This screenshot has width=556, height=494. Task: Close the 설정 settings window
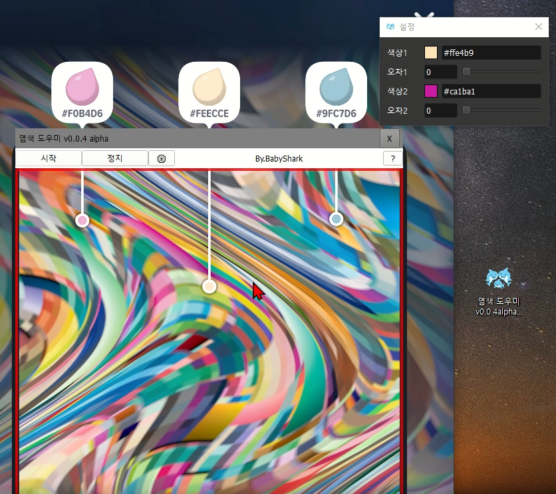(x=539, y=27)
